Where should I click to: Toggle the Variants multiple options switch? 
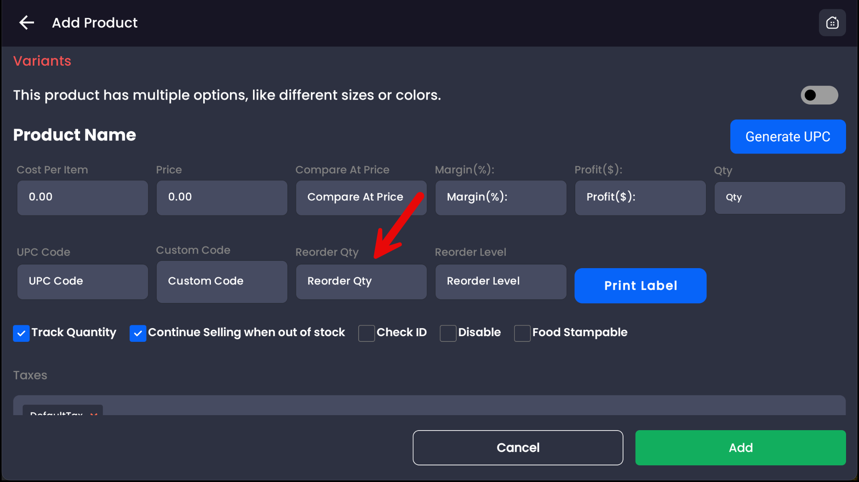pyautogui.click(x=819, y=95)
